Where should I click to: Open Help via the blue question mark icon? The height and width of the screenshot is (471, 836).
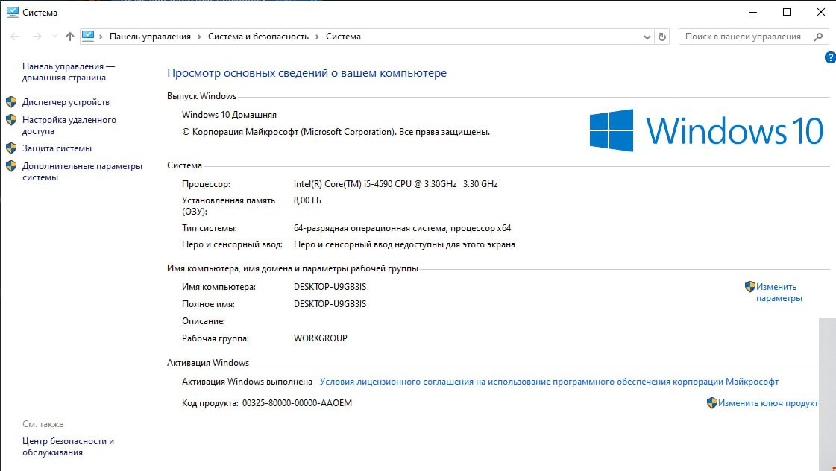pyautogui.click(x=830, y=57)
